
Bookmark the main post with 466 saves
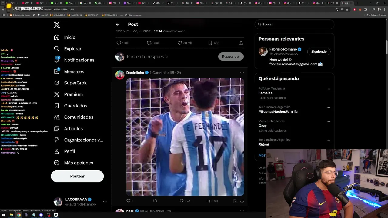tap(210, 43)
